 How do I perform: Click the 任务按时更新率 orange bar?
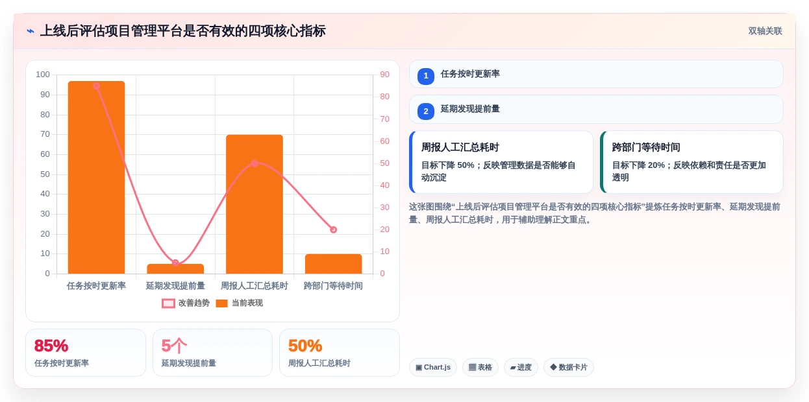[x=96, y=177]
